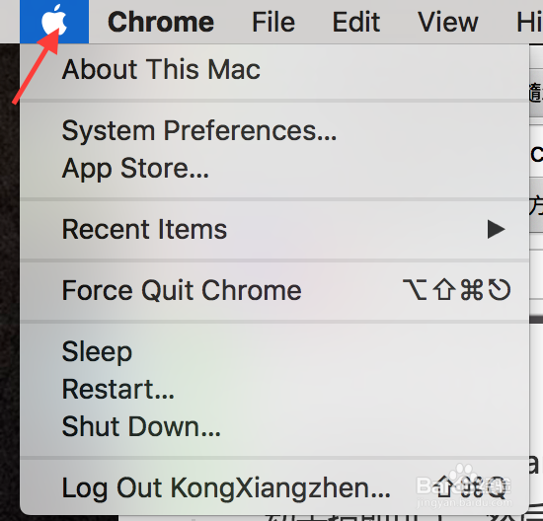Image resolution: width=543 pixels, height=521 pixels.
Task: Open the Chrome application menu
Action: click(161, 22)
